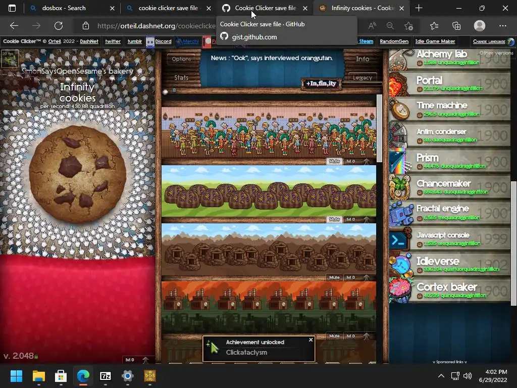Buy an Idleverse building
The height and width of the screenshot is (388, 517).
[x=449, y=265]
